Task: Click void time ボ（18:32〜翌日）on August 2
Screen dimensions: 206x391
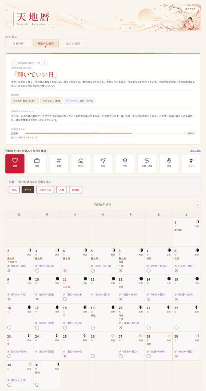Action: coord(17,266)
